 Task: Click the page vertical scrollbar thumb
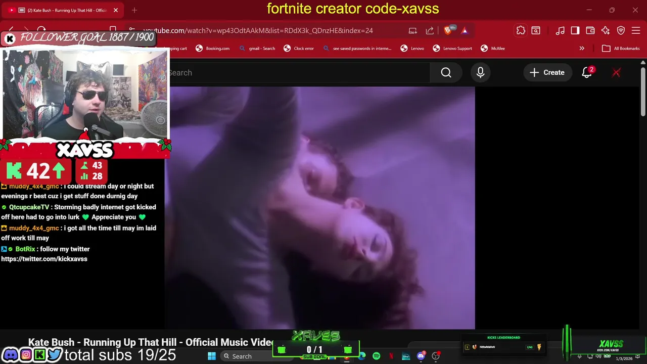point(643,93)
